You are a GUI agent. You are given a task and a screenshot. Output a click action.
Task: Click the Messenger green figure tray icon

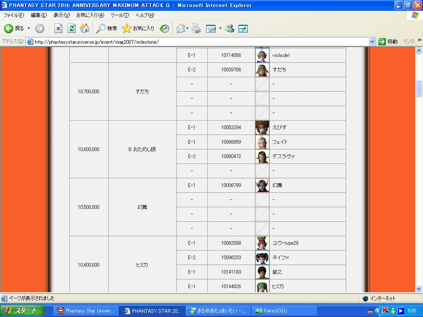click(393, 311)
